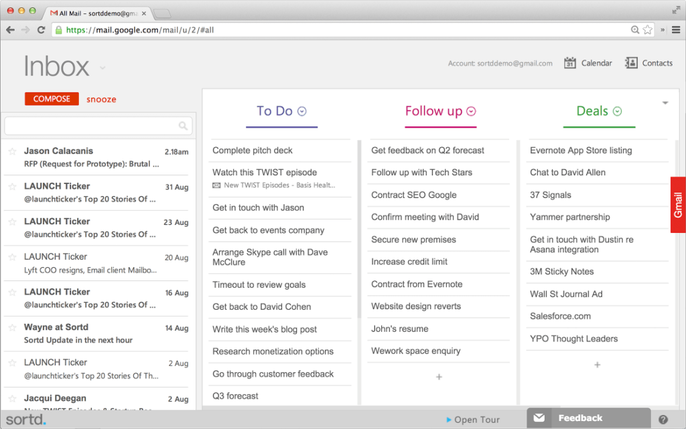Reload the page with the refresh icon
Image resolution: width=686 pixels, height=429 pixels.
pyautogui.click(x=42, y=29)
